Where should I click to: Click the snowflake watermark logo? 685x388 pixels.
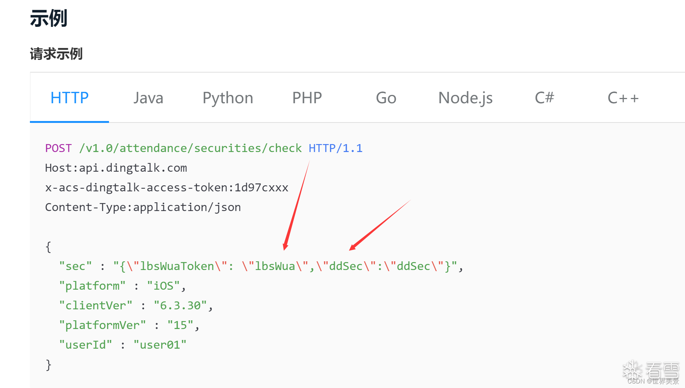633,369
